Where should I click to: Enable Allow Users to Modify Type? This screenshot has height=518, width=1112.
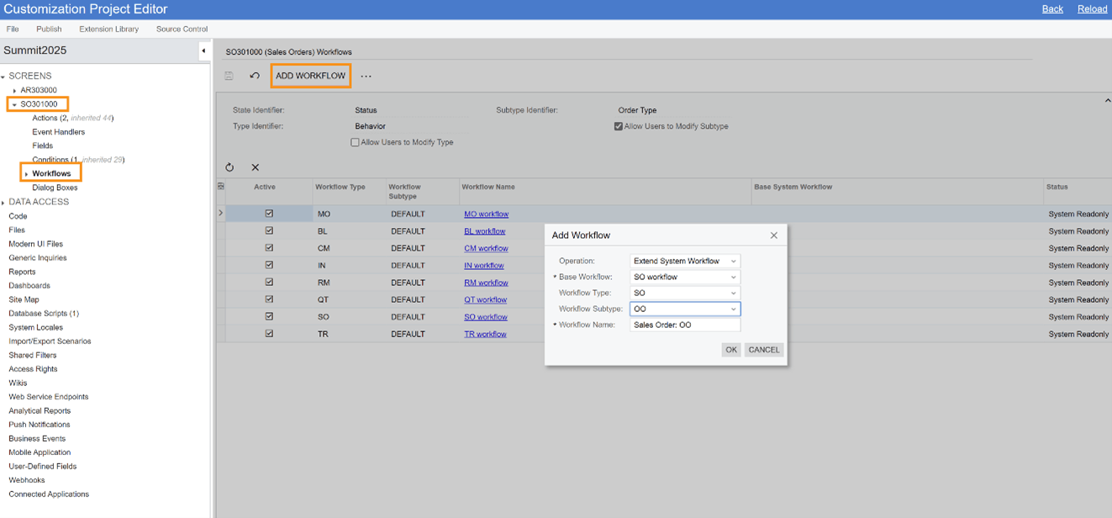coord(355,142)
